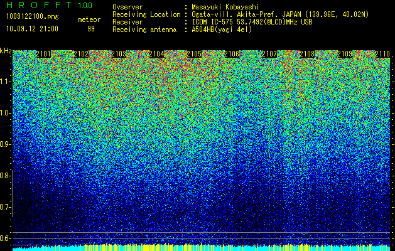Click the kHz axis unit label
Image resolution: width=395 pixels, height=251 pixels.
[x=6, y=51]
